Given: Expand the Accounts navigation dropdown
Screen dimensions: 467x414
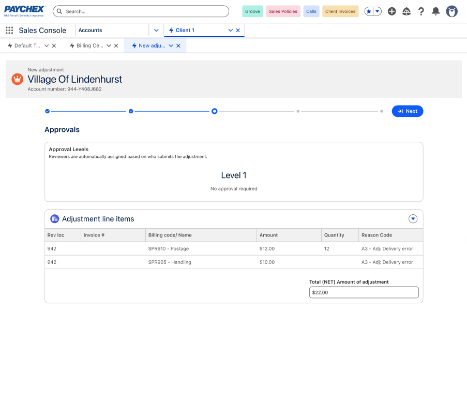Looking at the screenshot, I should pyautogui.click(x=156, y=30).
